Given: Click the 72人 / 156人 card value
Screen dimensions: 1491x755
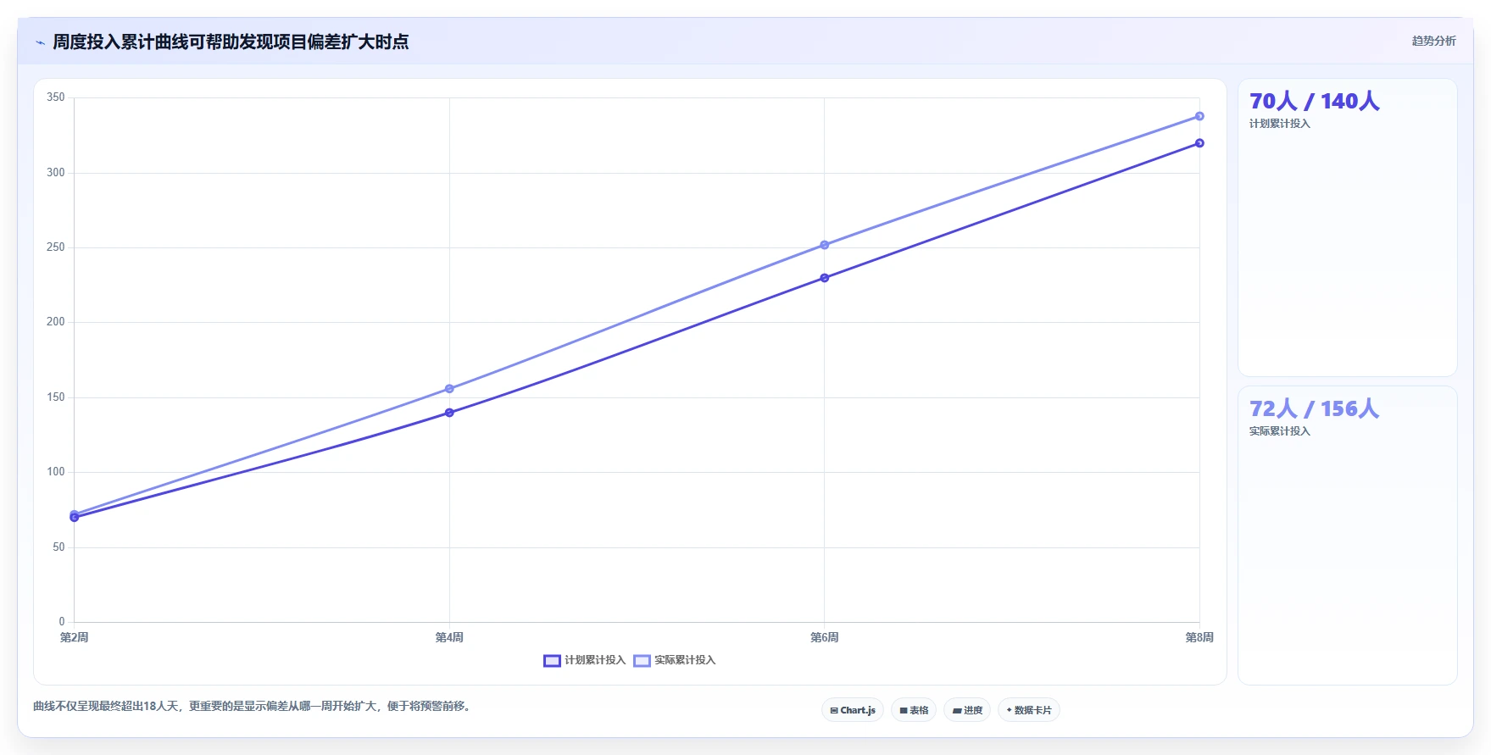Looking at the screenshot, I should 1315,409.
